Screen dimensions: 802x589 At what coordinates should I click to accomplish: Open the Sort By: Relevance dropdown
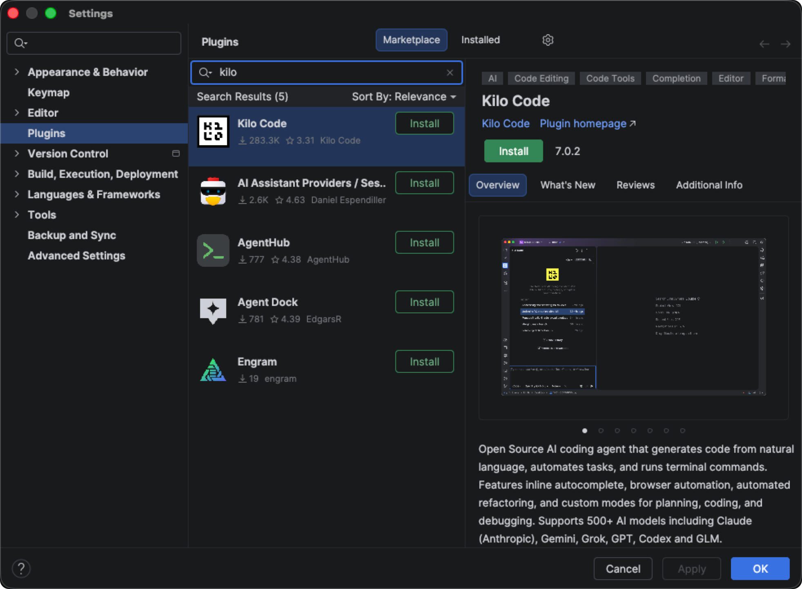[x=404, y=97]
